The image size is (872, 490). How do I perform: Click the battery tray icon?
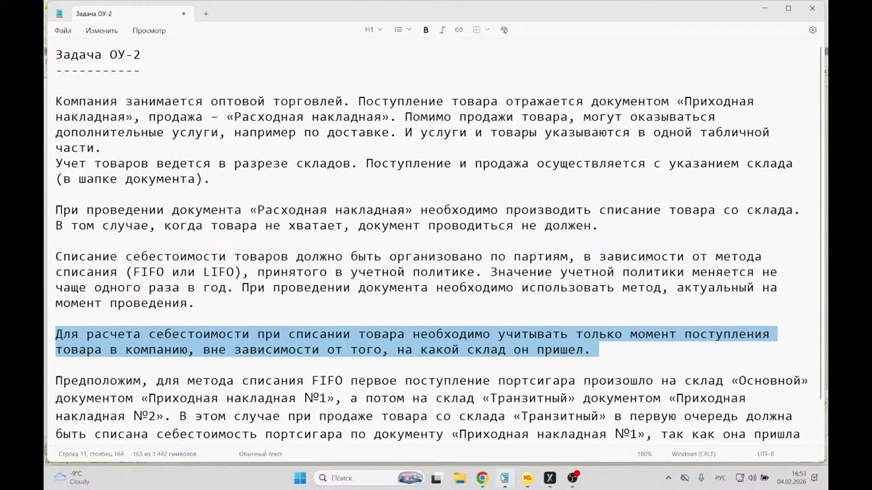[765, 478]
